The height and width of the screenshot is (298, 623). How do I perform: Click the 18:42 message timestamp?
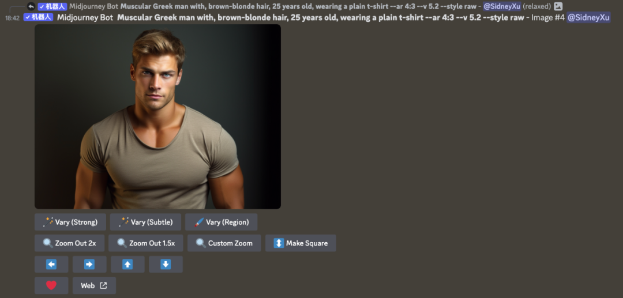tap(12, 18)
